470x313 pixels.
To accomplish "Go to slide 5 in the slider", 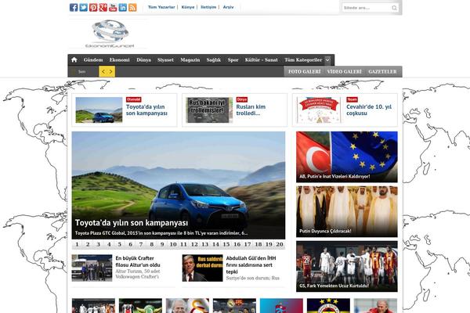I will [120, 244].
